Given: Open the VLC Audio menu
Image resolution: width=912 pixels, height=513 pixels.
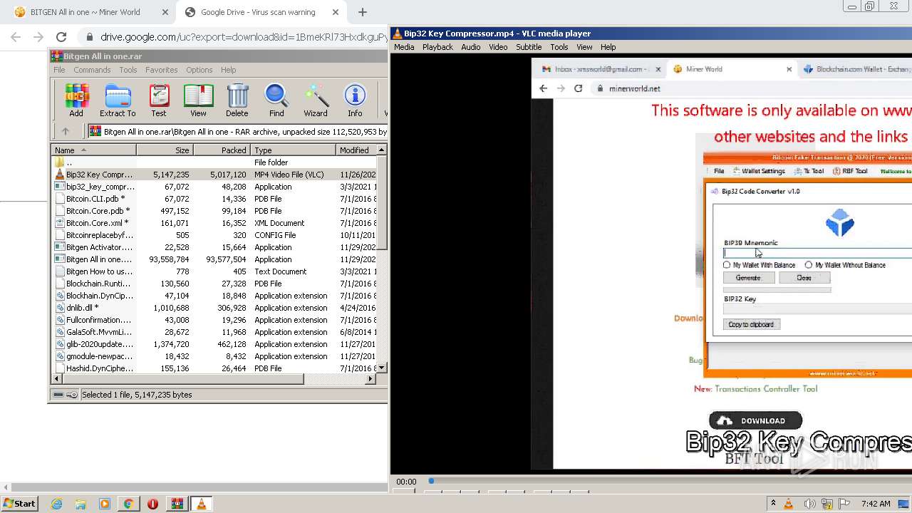Looking at the screenshot, I should (x=470, y=47).
